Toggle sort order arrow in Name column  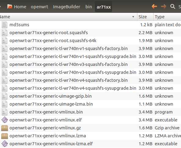click(133, 17)
